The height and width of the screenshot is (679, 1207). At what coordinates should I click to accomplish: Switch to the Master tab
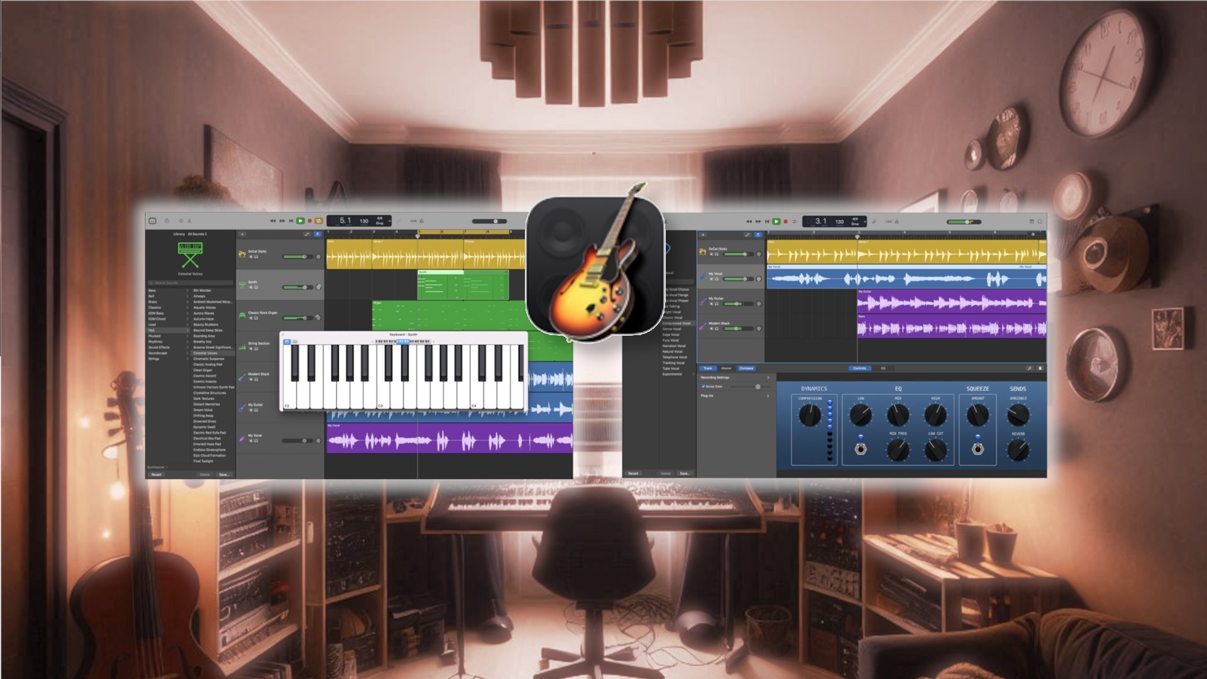click(726, 368)
